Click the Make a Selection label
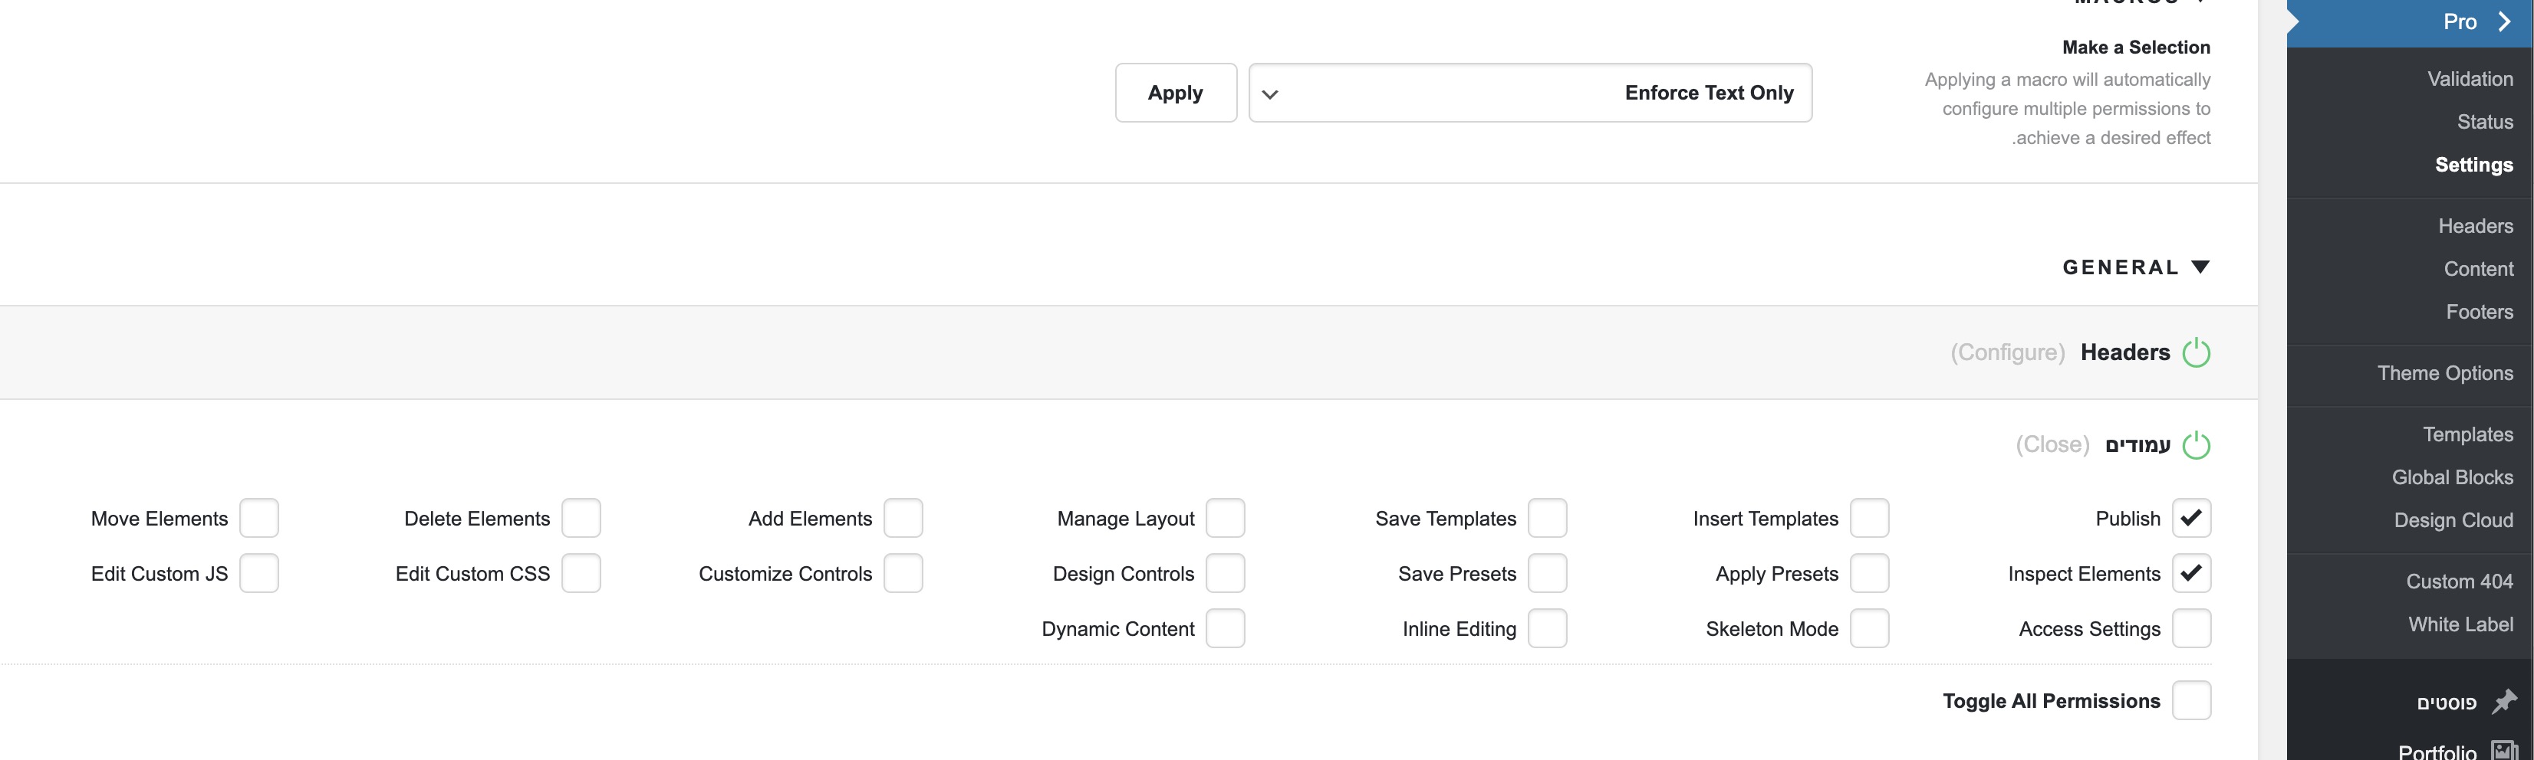 click(x=2136, y=47)
